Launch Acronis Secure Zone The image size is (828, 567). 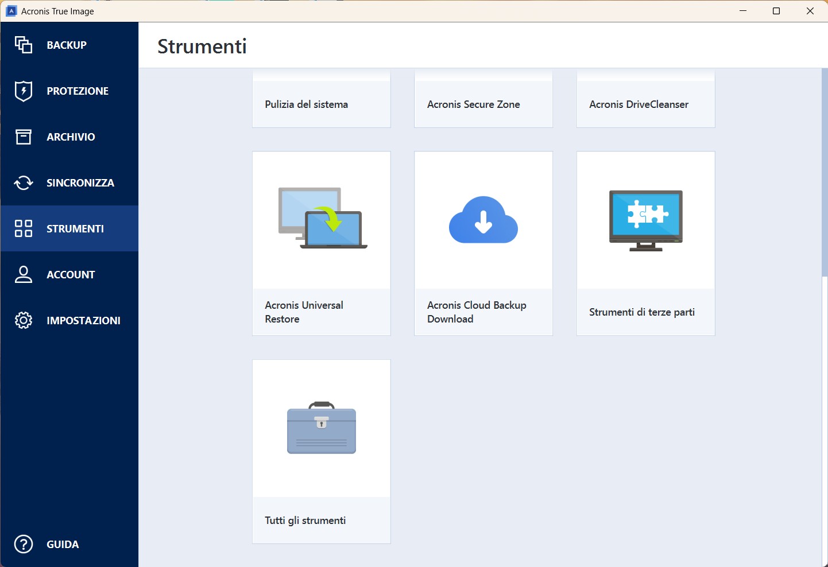click(483, 104)
